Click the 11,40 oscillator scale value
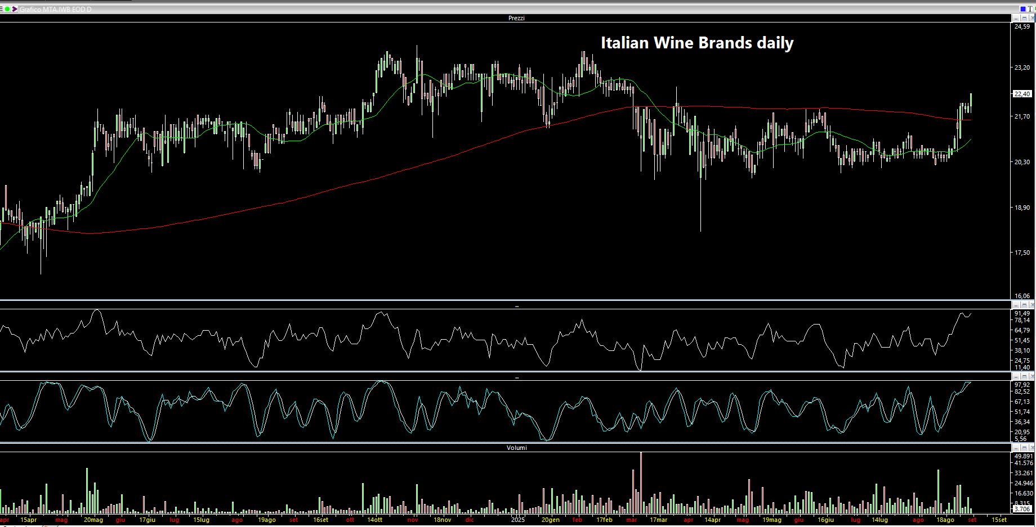The image size is (1036, 527). (x=1022, y=367)
